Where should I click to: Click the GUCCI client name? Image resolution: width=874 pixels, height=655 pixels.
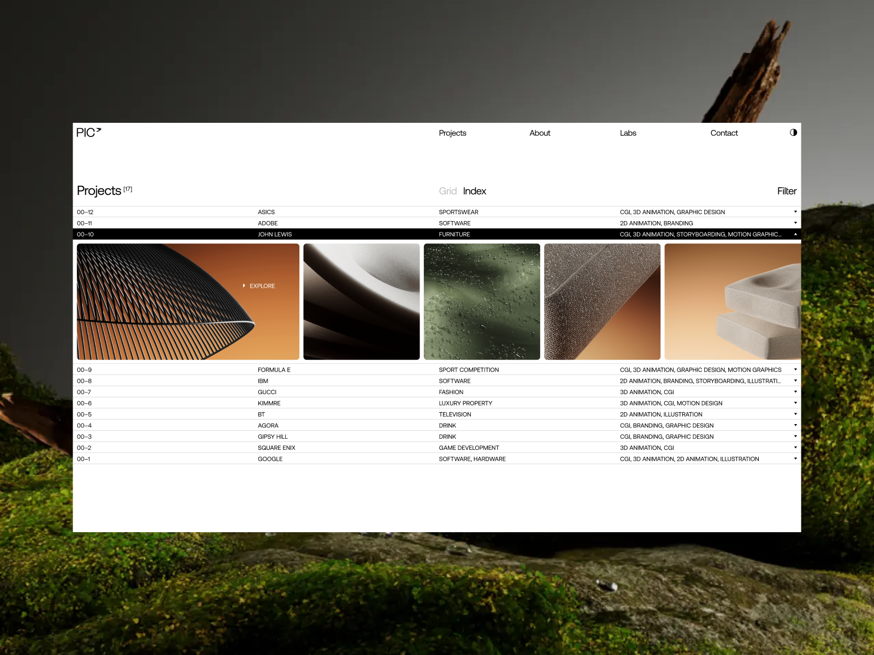pyautogui.click(x=267, y=392)
